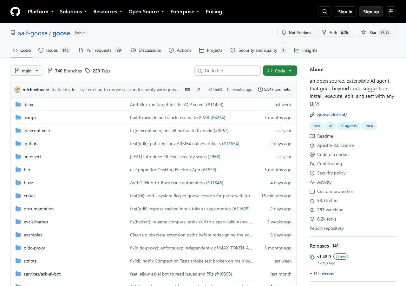Click the eye icon beside 297 watching

click(x=312, y=210)
